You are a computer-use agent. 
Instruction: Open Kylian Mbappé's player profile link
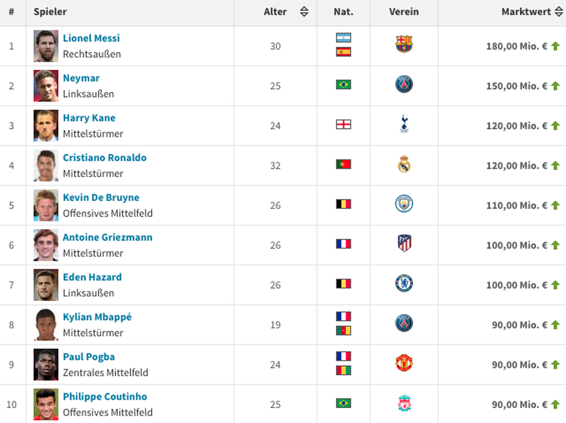pyautogui.click(x=97, y=317)
